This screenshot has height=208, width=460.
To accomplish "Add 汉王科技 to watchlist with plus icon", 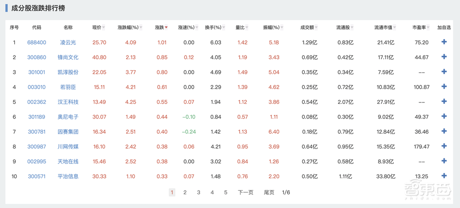I will [444, 101].
